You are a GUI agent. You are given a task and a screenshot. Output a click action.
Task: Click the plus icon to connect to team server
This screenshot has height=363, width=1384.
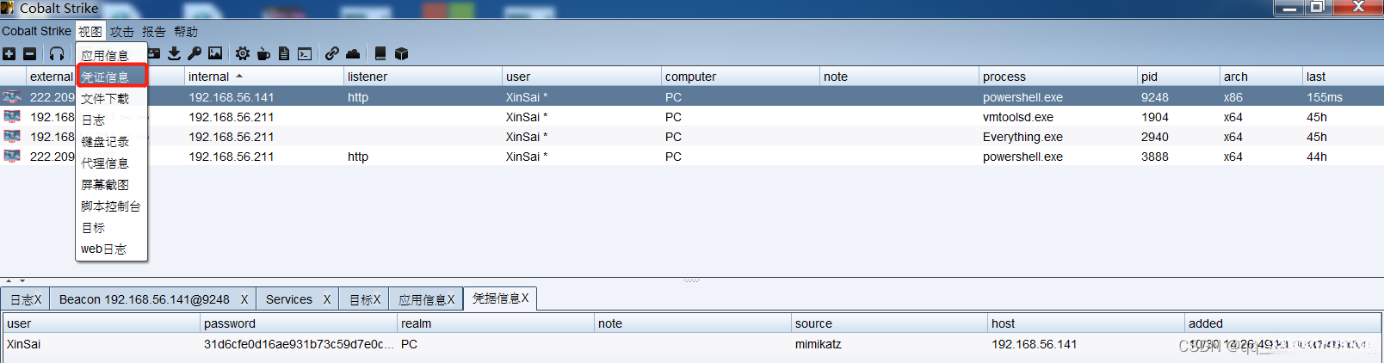coord(9,53)
